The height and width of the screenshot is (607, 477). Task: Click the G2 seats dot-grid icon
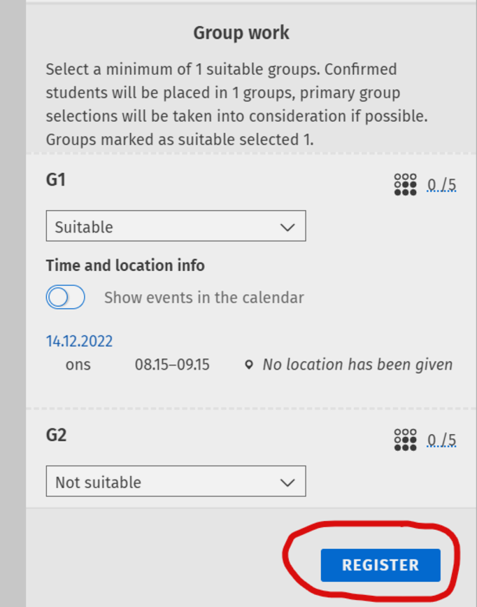405,440
